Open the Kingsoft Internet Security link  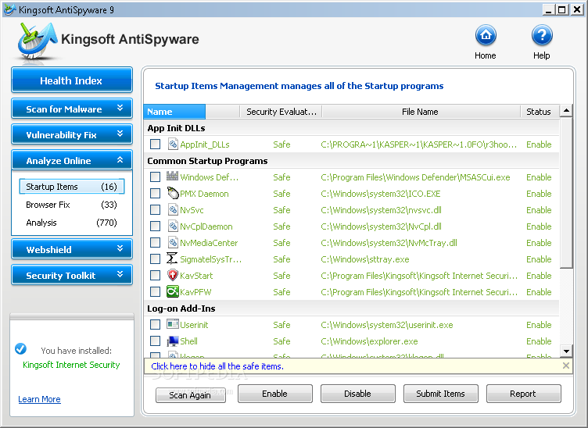tap(71, 365)
